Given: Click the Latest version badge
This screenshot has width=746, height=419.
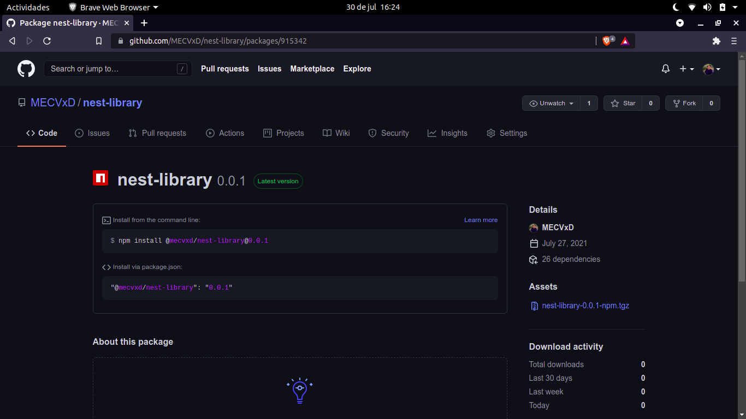Looking at the screenshot, I should pyautogui.click(x=278, y=181).
